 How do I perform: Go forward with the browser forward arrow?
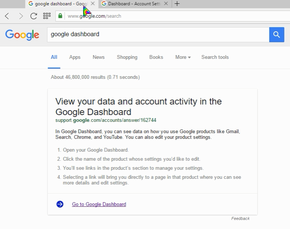(21, 16)
